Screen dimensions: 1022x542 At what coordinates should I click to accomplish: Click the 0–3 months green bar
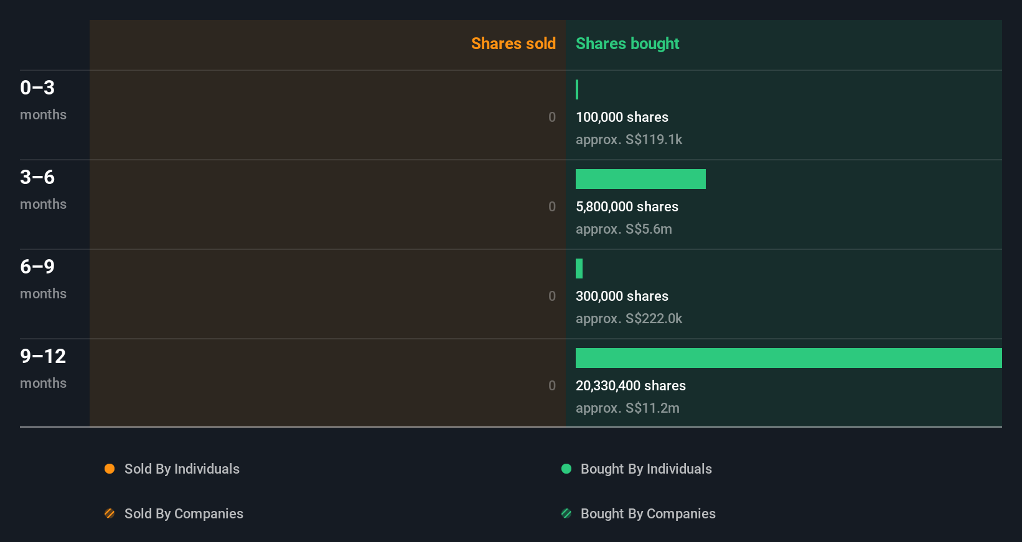click(x=577, y=90)
